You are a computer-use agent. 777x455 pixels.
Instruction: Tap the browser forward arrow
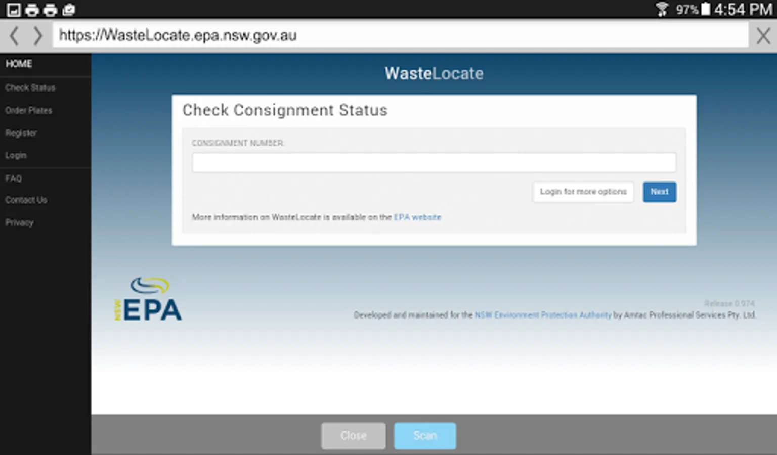(37, 36)
